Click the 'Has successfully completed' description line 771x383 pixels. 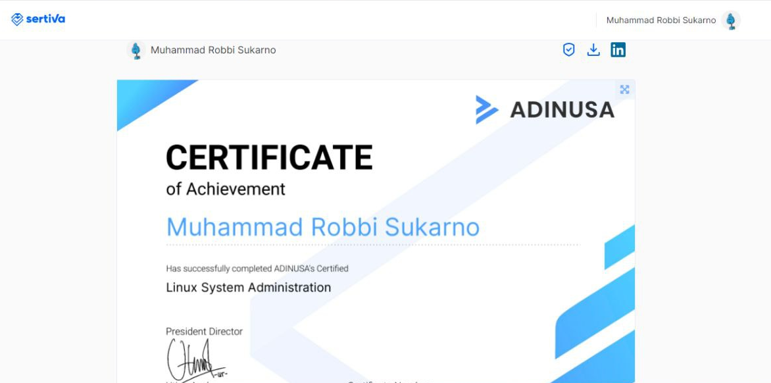click(257, 268)
